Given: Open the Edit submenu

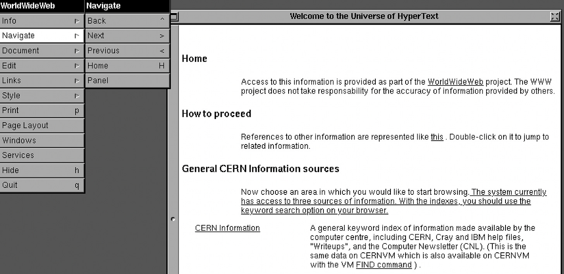Looking at the screenshot, I should 42,66.
